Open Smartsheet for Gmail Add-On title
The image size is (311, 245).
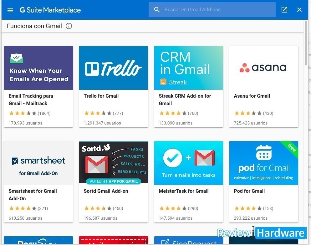click(33, 195)
